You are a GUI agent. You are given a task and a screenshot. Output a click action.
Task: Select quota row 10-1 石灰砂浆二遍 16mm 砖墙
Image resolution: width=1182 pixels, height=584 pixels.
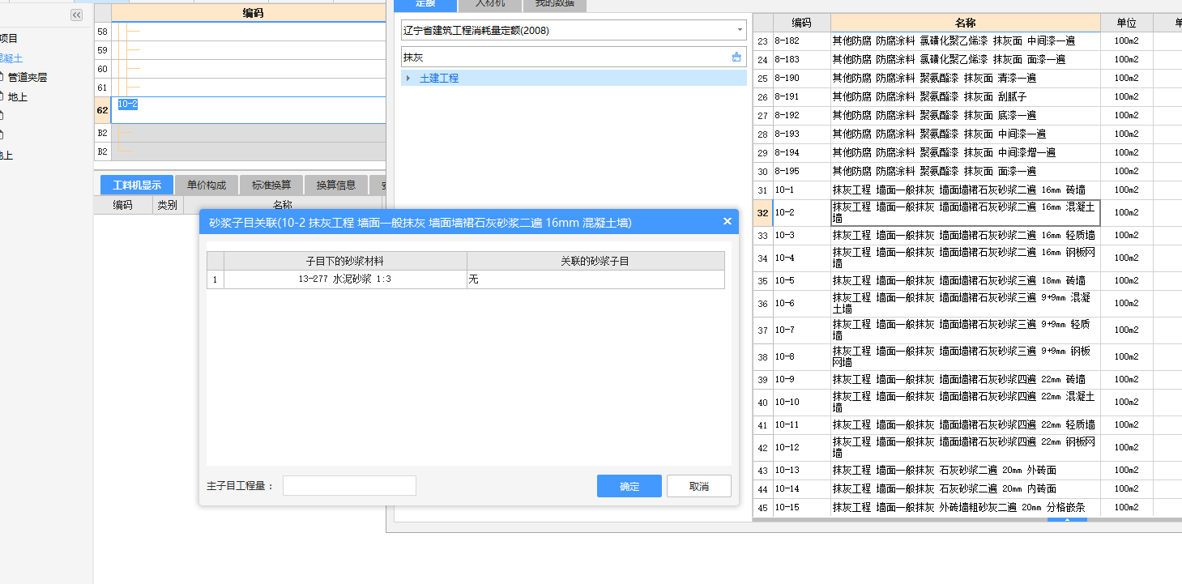(965, 190)
